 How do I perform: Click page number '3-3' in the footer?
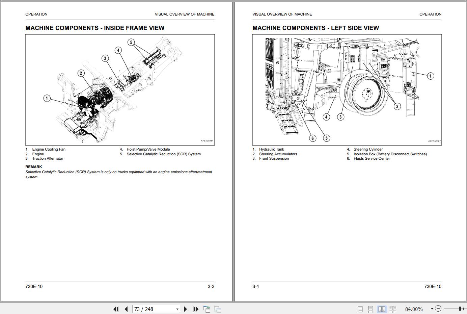click(211, 287)
